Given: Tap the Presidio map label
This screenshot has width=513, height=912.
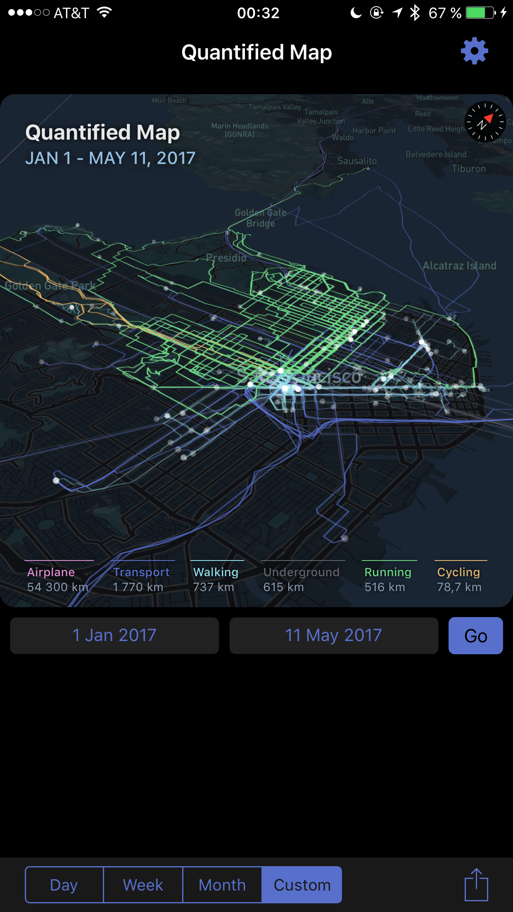Looking at the screenshot, I should (x=226, y=258).
